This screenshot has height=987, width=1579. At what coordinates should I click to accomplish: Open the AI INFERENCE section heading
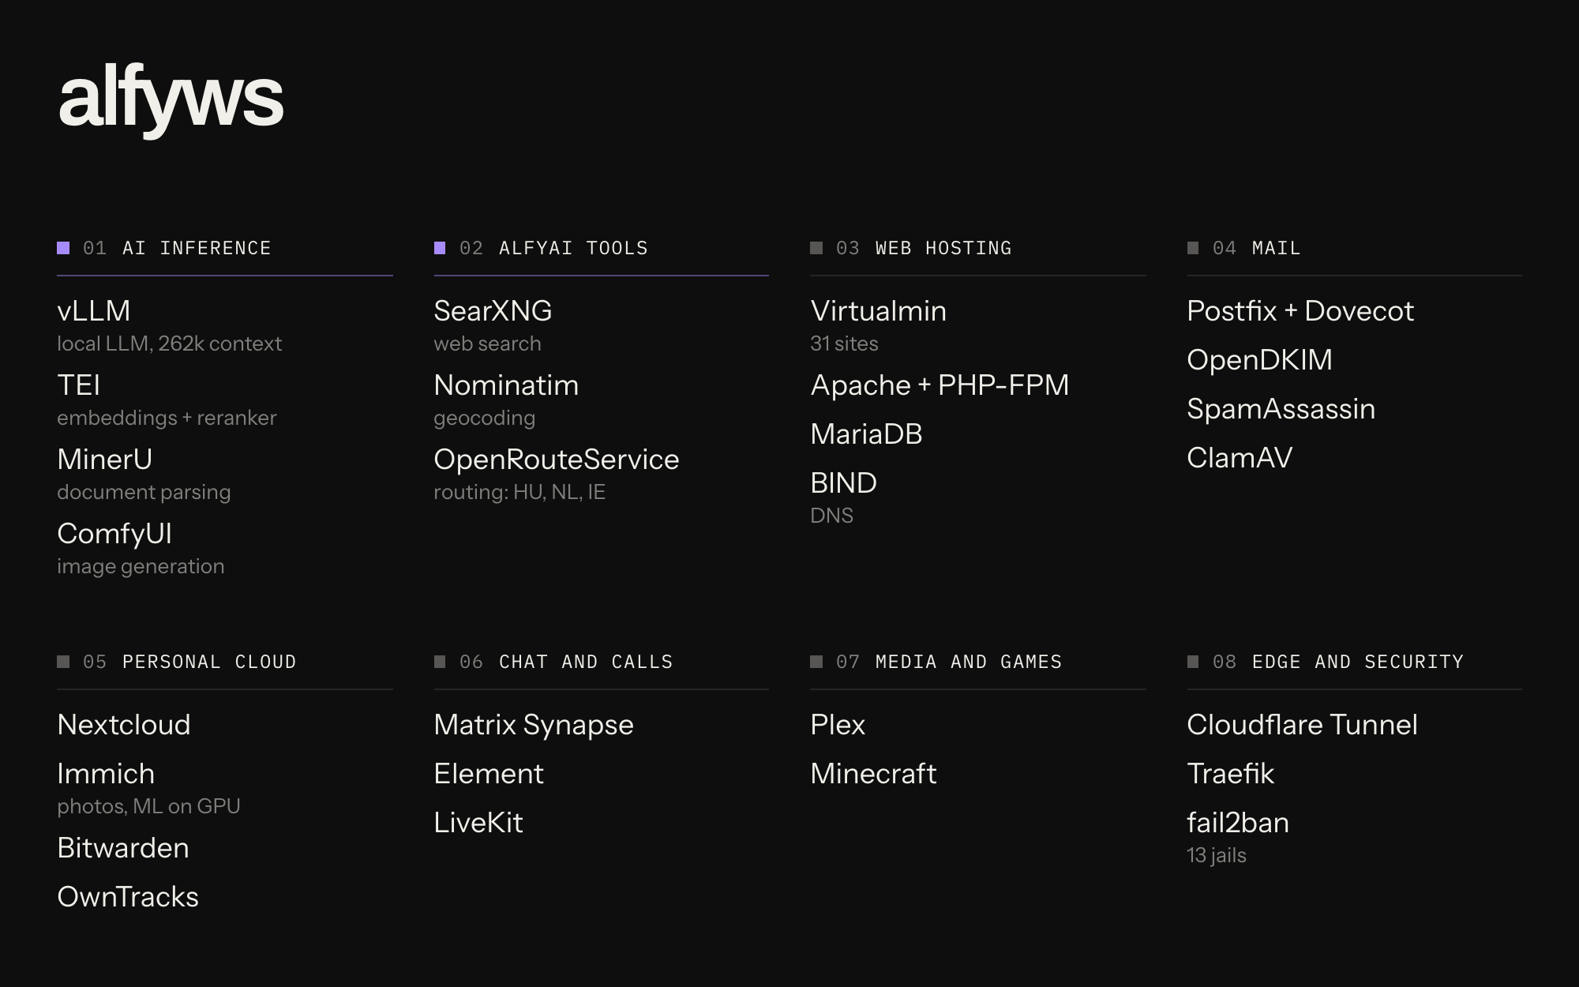tap(197, 248)
